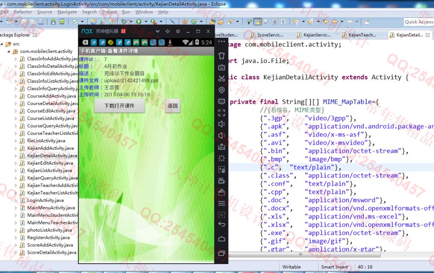434x273 pixels.
Task: Close the KejianDetail... editor tab
Action: (x=428, y=35)
